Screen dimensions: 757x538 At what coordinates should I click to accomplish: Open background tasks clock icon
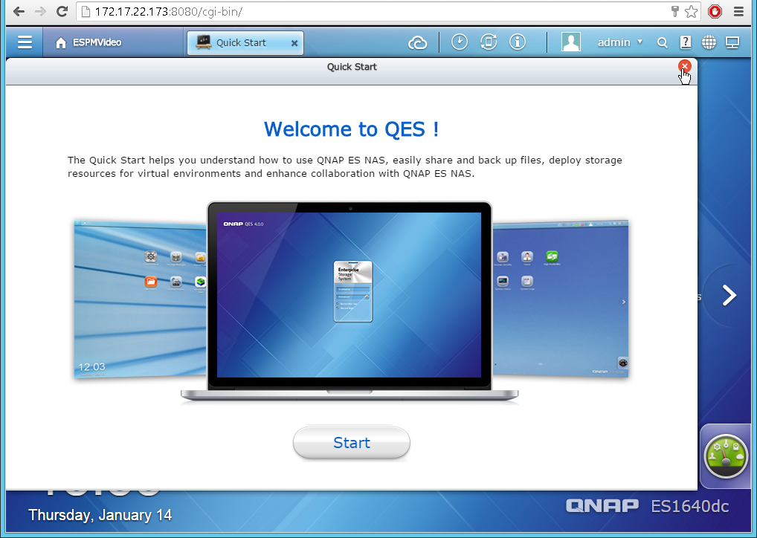(460, 42)
